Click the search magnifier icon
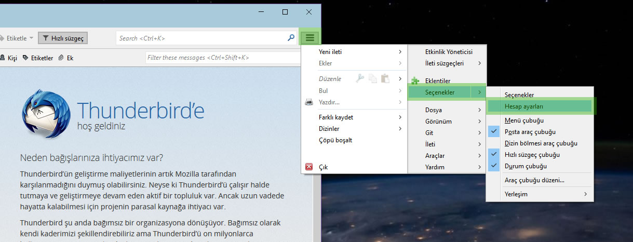 click(x=291, y=38)
